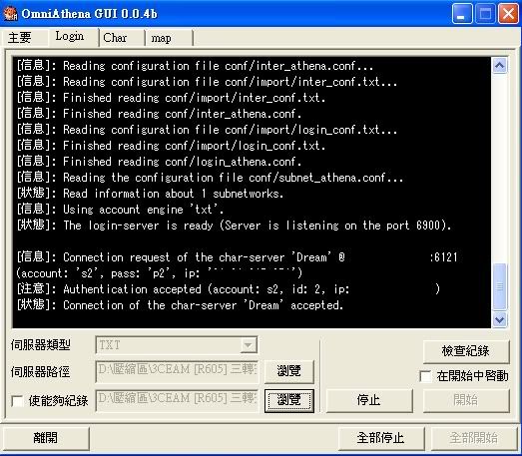Click the log file path field
The height and width of the screenshot is (456, 522).
(177, 400)
